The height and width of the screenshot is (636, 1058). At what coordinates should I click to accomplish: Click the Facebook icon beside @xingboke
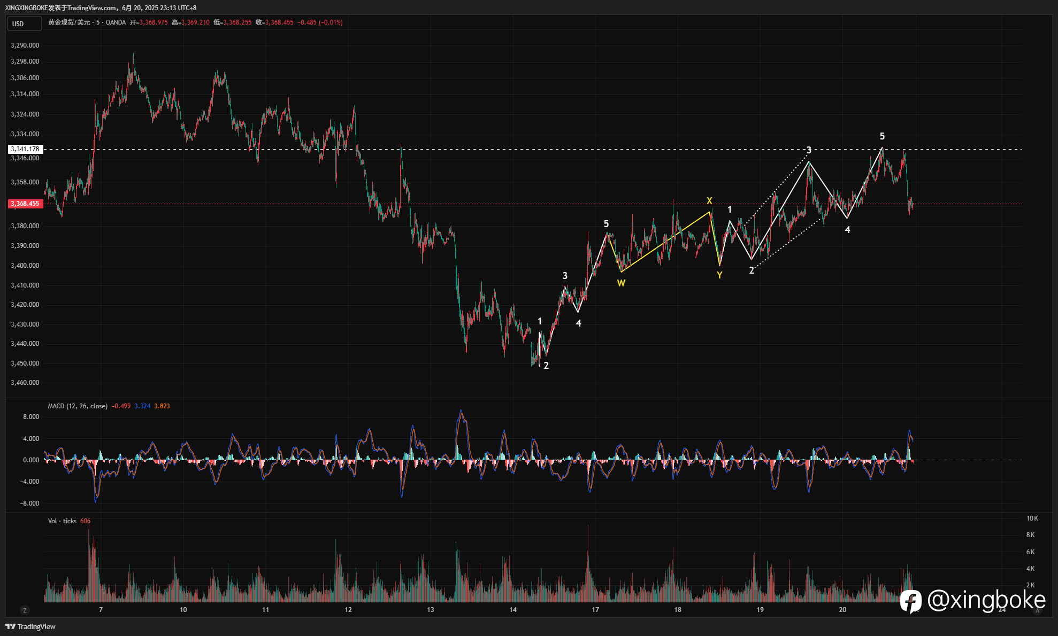(910, 601)
